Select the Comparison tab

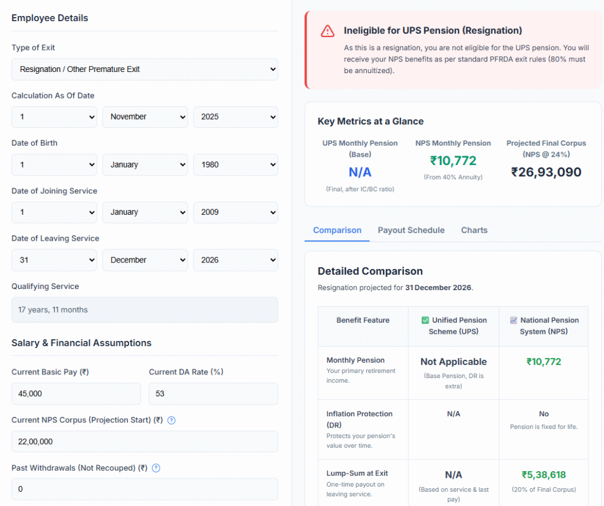coord(337,230)
